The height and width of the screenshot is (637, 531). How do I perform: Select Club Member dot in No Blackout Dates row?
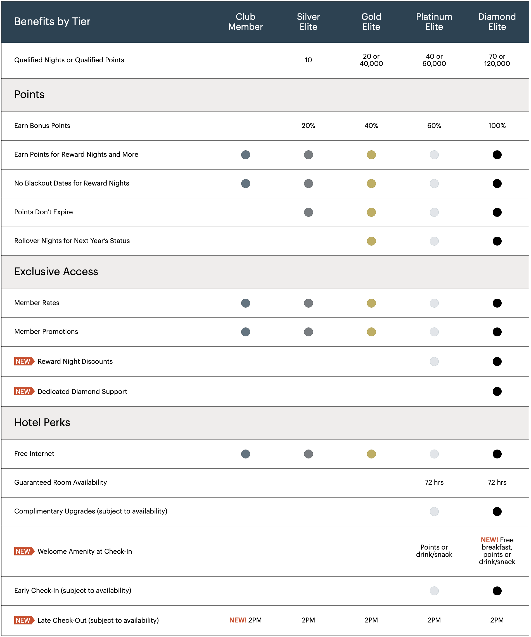pos(245,184)
